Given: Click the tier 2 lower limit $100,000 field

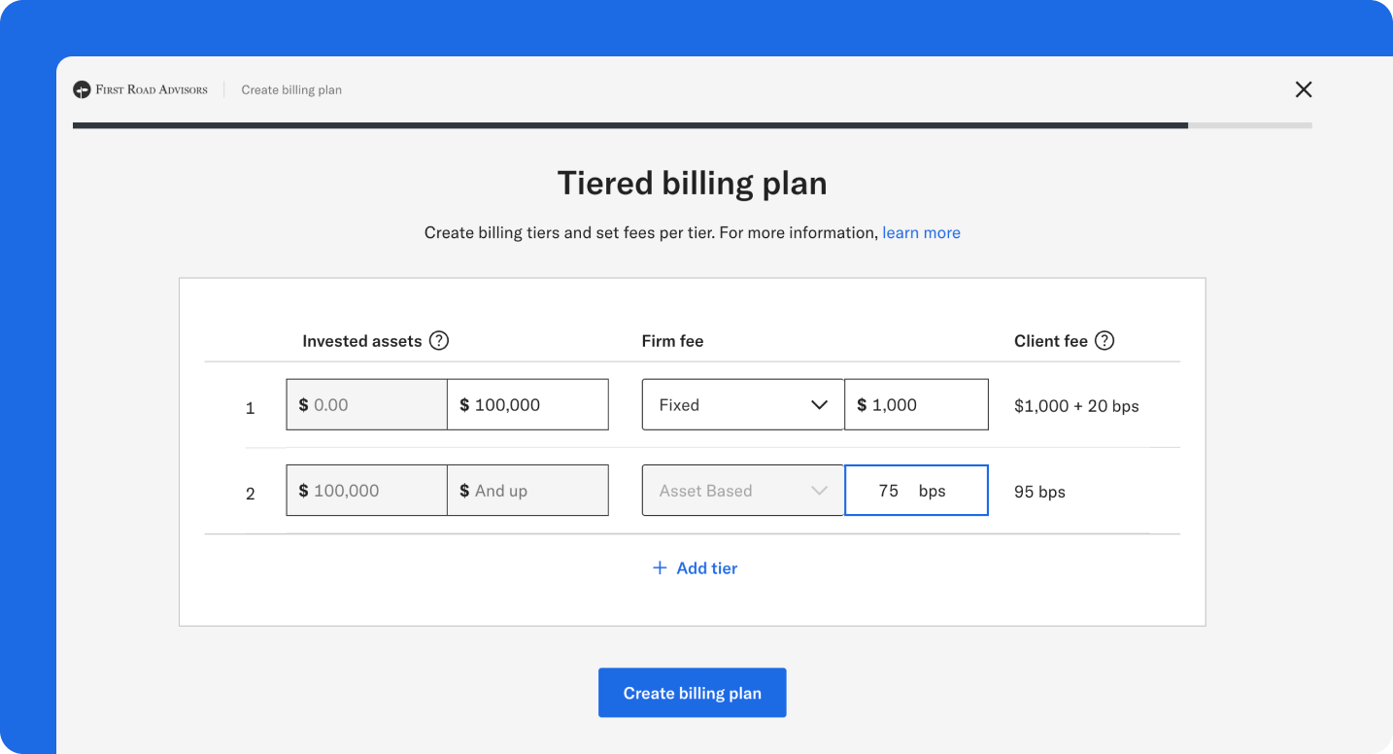Looking at the screenshot, I should click(367, 491).
